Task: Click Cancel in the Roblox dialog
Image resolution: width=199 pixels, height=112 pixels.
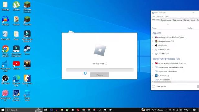Action: tap(100, 75)
